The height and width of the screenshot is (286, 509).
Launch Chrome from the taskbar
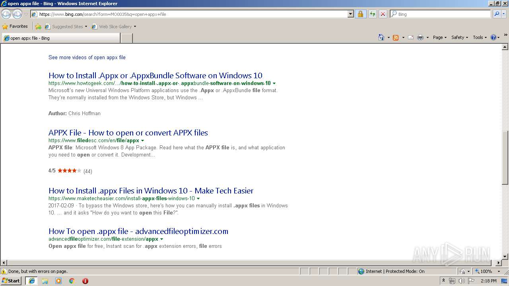point(72,281)
